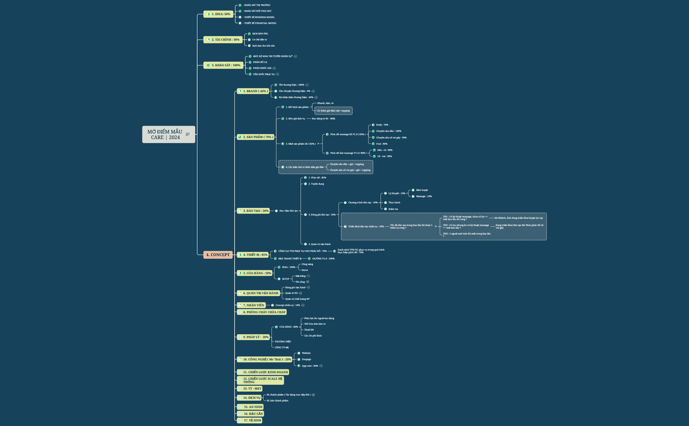Expand collapsed badge next to Thi công
689x426 pixels.
[308, 282]
